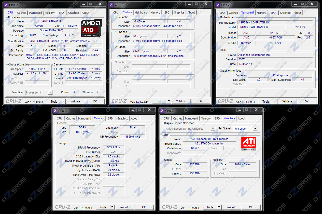Switch to Mainboard tab in the first CPU-Z window
The height and width of the screenshot is (214, 322).
click(x=35, y=13)
